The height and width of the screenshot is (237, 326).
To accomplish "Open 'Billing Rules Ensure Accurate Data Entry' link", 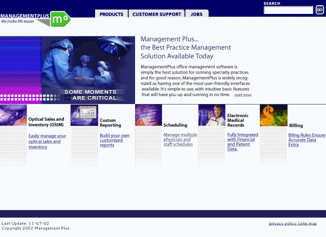I will [x=306, y=140].
